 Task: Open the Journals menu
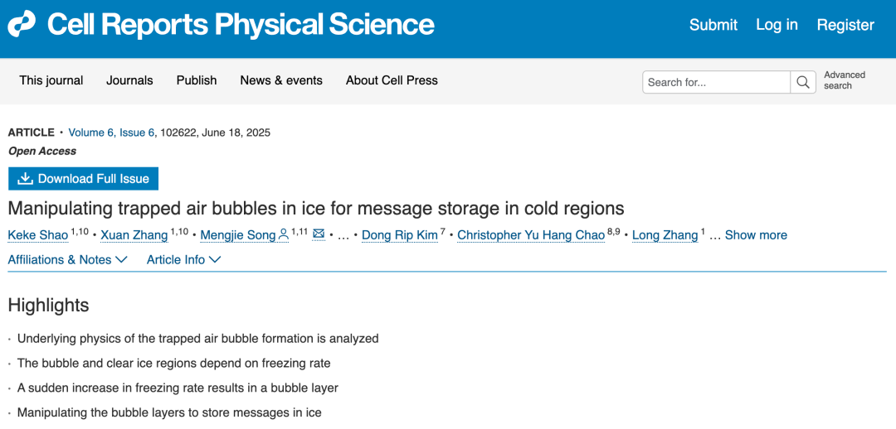click(129, 80)
